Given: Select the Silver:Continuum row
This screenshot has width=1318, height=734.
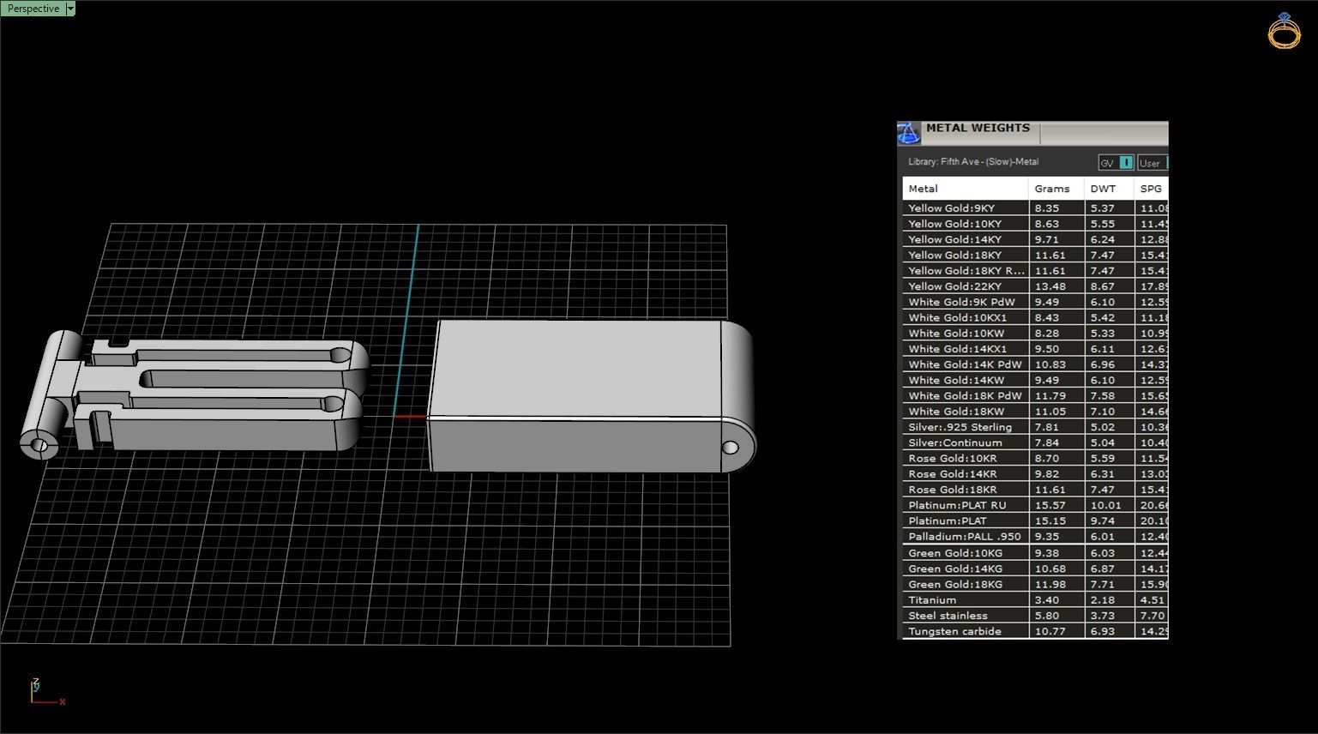Looking at the screenshot, I should [x=1035, y=442].
